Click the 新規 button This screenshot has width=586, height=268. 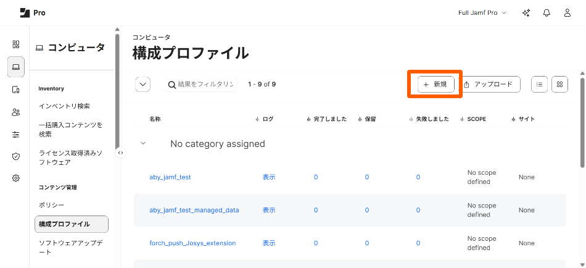(435, 85)
